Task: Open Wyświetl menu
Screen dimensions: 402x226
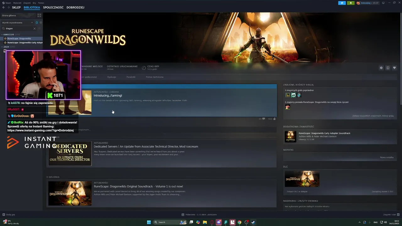Action: coord(18,3)
